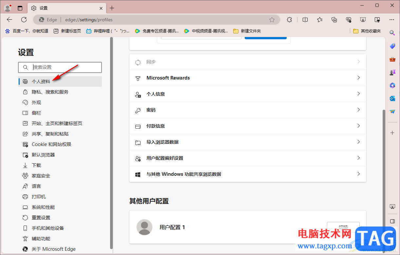Click the 用户配置 1 avatar
Viewport: 400px width, 255px height.
[x=144, y=227]
